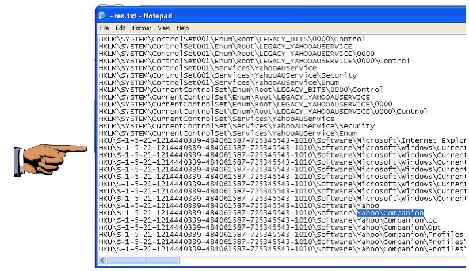Open the Edit menu
Image resolution: width=469 pixels, height=271 pixels.
click(120, 28)
